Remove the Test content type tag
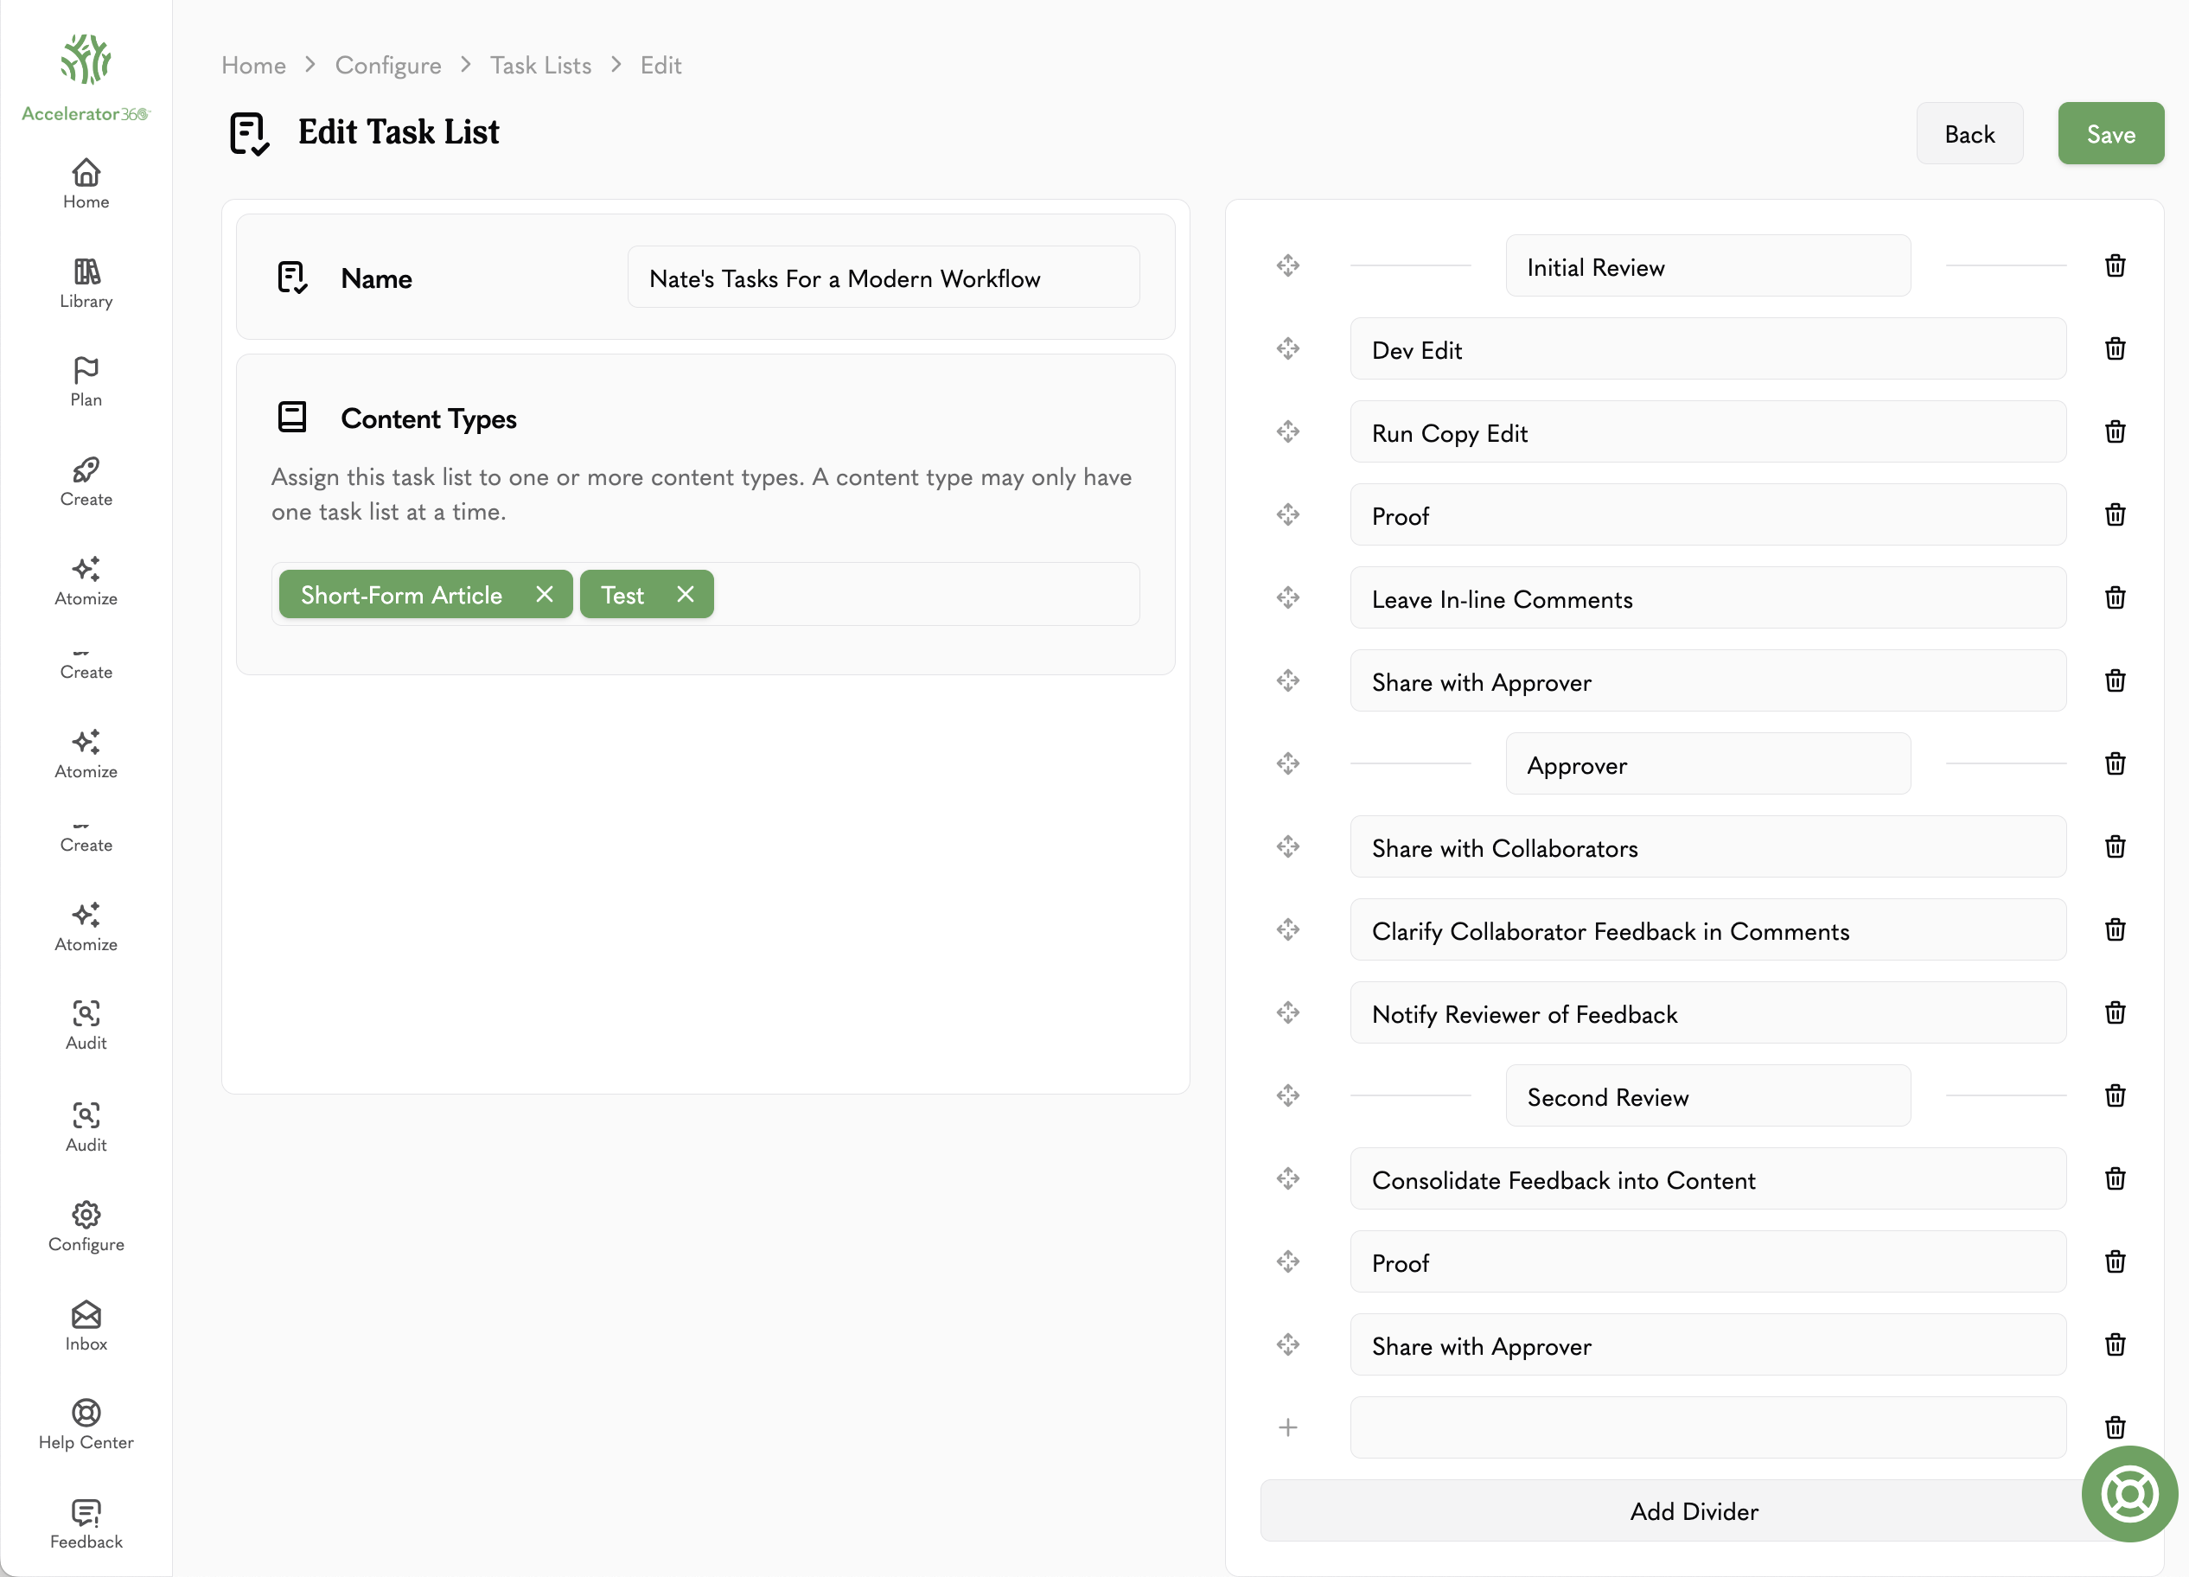The image size is (2189, 1577). 686,595
